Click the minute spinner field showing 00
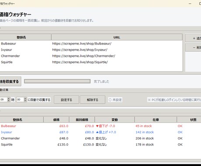Viewport: 201px width, 166px height. (21, 100)
